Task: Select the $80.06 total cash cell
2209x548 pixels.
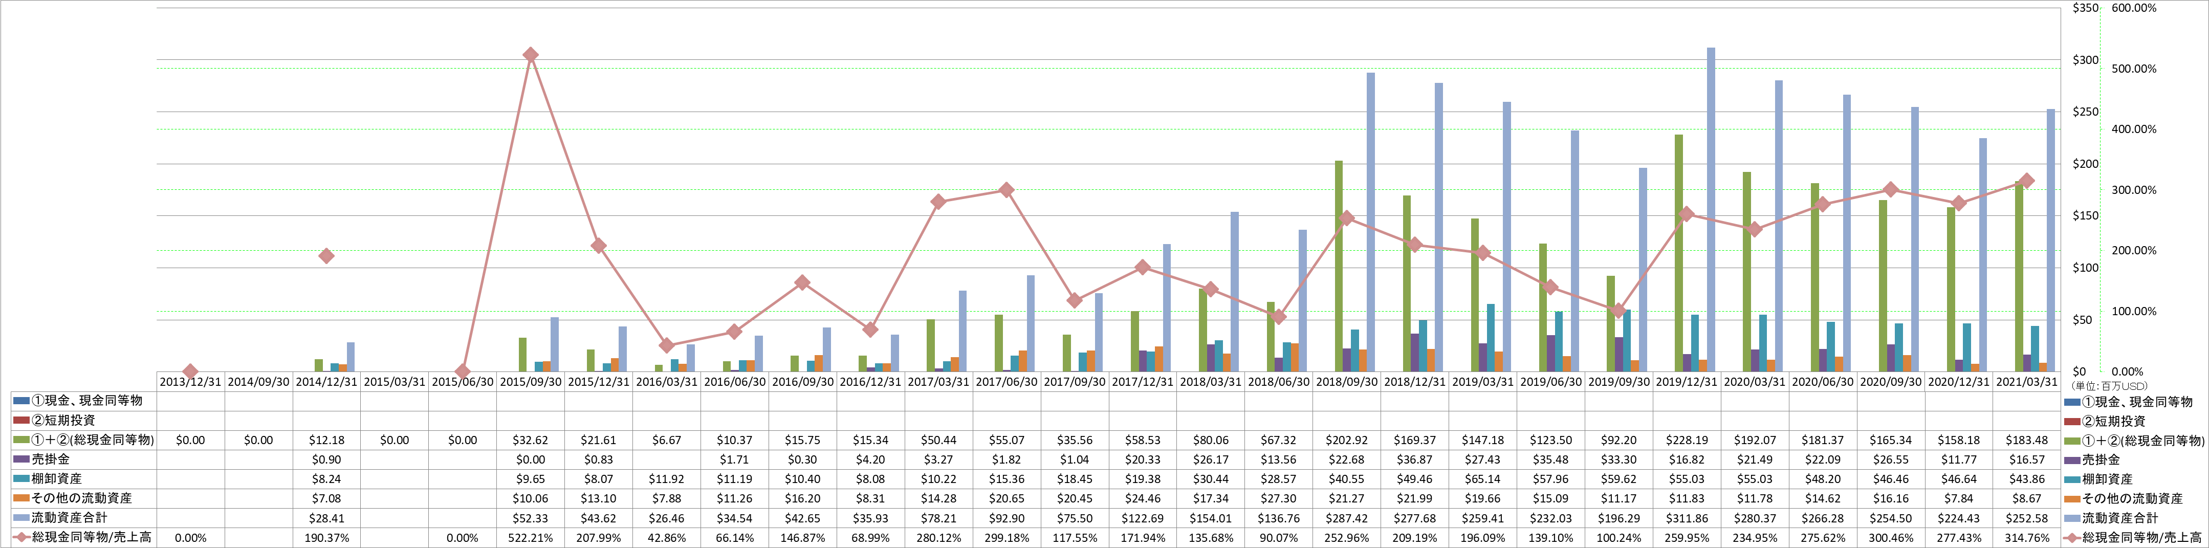Action: [1210, 440]
